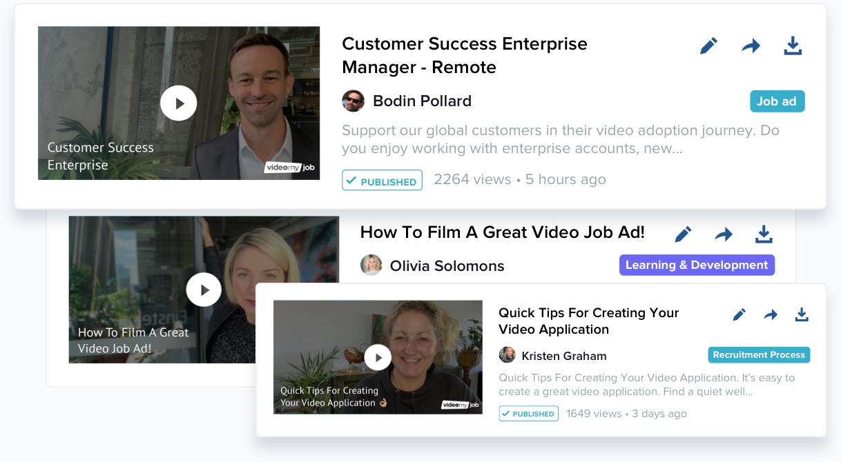
Task: Open the Quick Tips For Creating Your Video Application title
Action: point(588,321)
